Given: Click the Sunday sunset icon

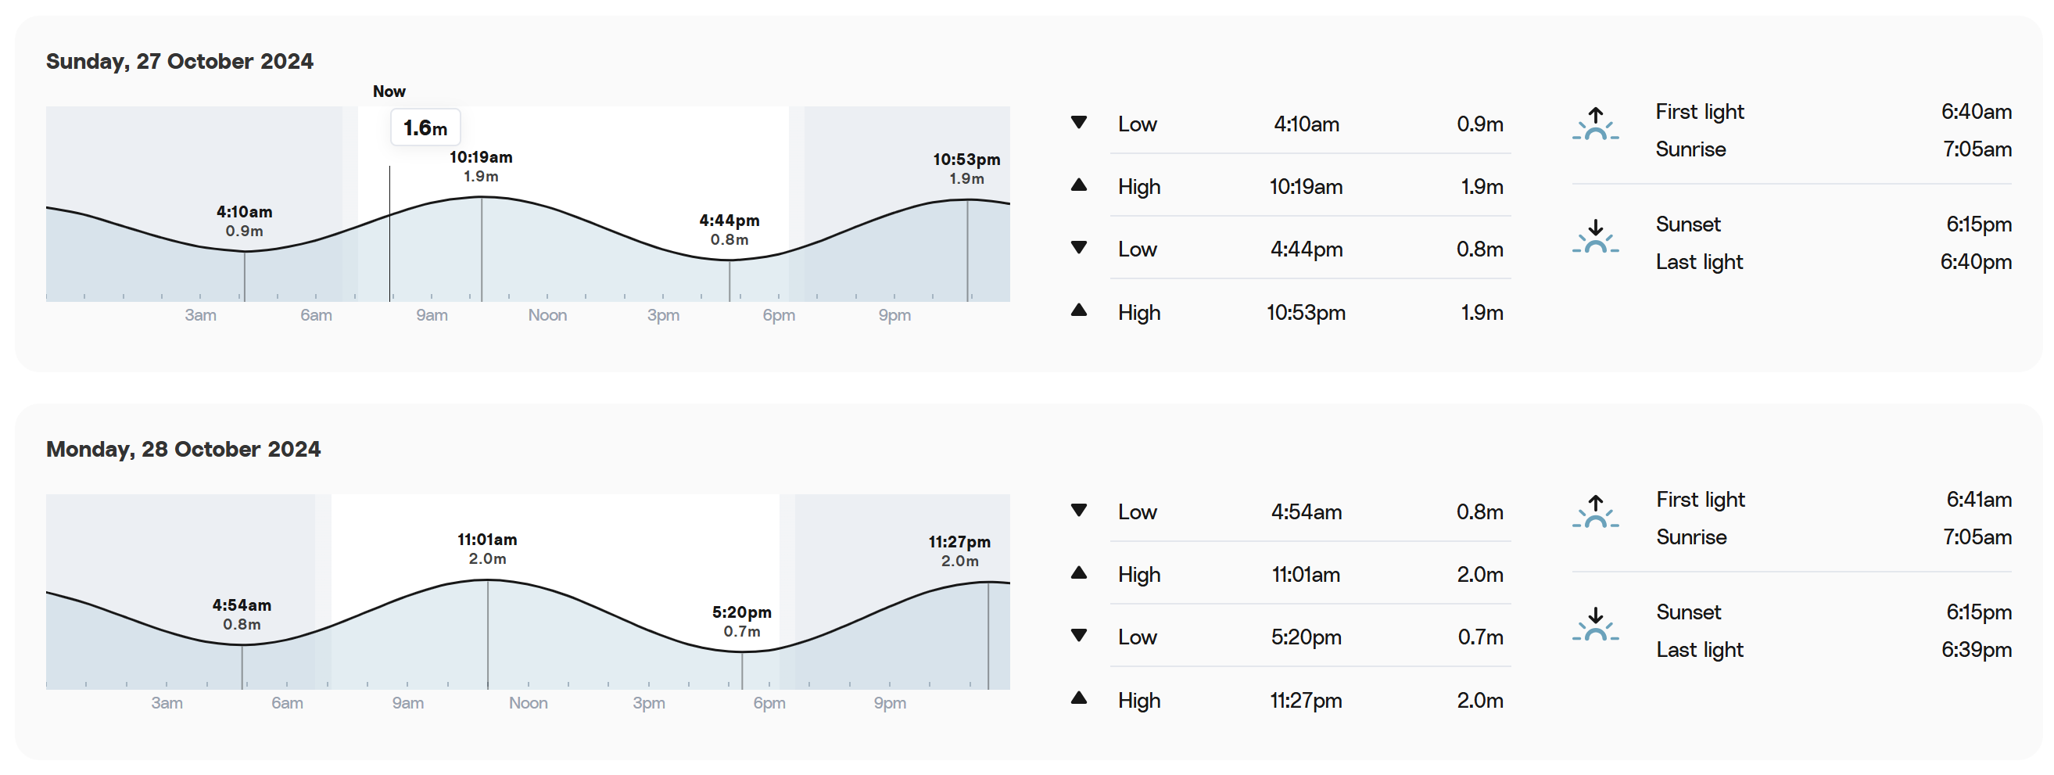Looking at the screenshot, I should [x=1595, y=237].
